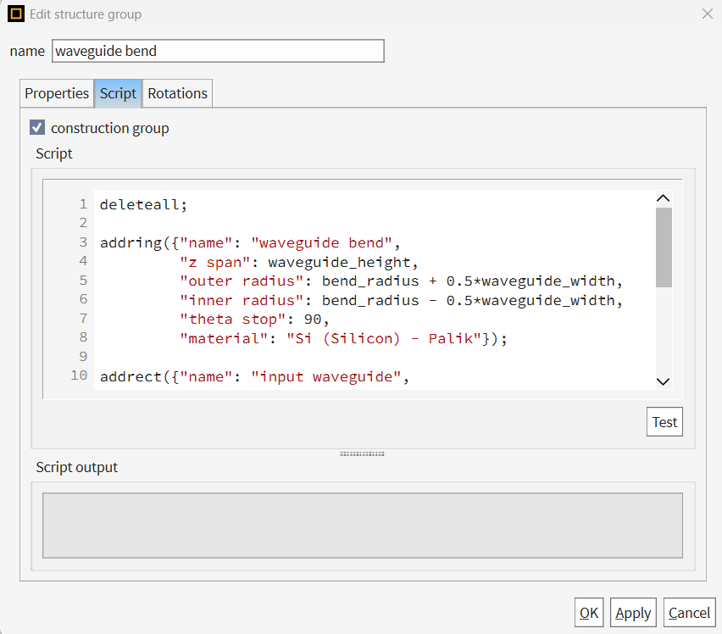Open the Rotations tab
Screen dimensions: 722x634
177,93
